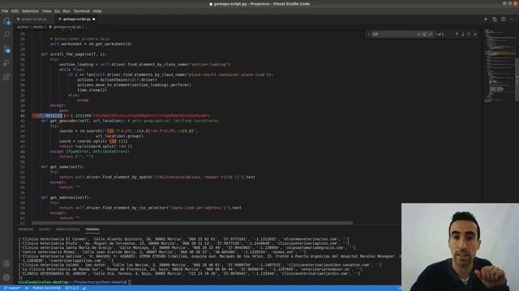The image size is (519, 291).
Task: Toggle Match Whole Word in the find widget
Action: pos(425,34)
